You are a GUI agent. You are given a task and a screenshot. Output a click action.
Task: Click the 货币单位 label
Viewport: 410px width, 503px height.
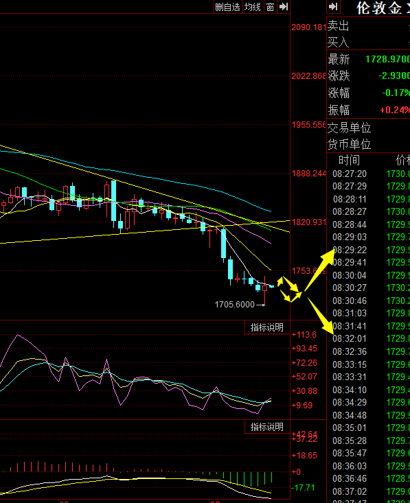(x=350, y=144)
